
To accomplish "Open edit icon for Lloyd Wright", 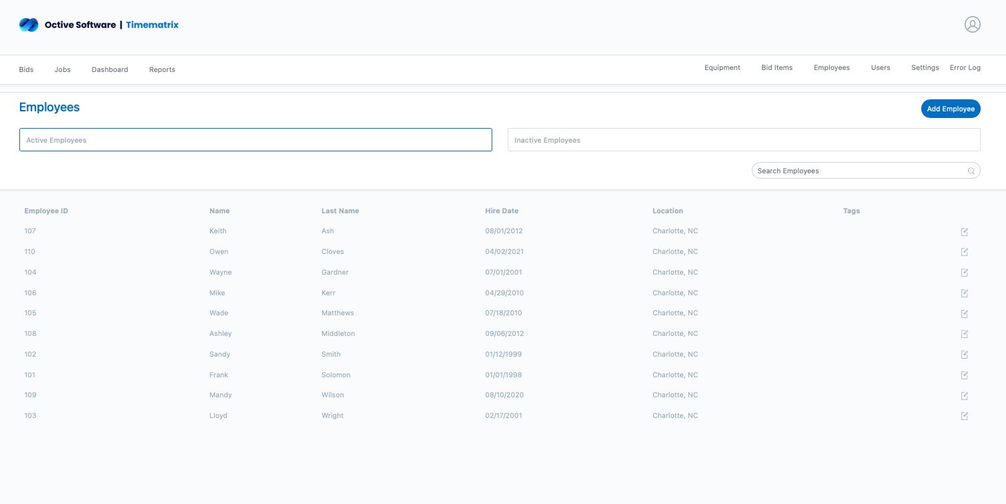I will (x=964, y=416).
